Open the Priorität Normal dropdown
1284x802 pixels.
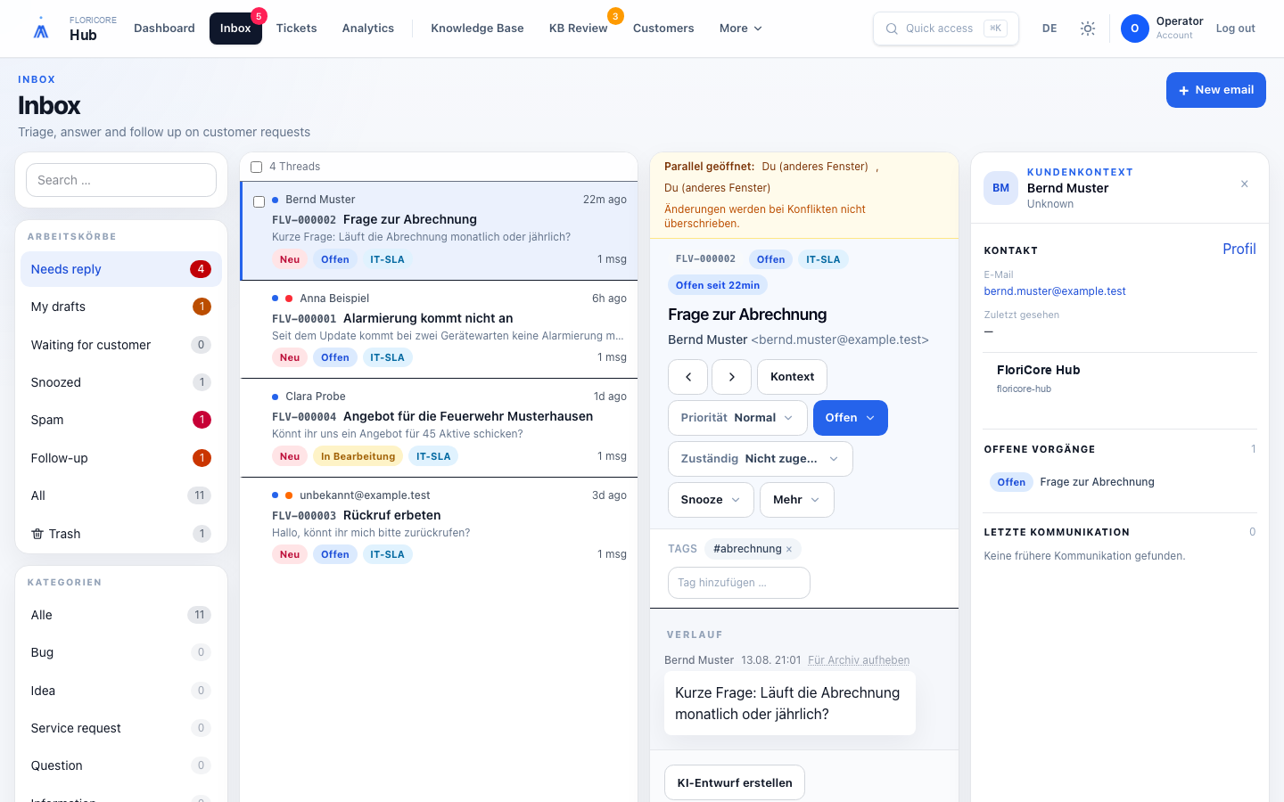[x=737, y=418]
